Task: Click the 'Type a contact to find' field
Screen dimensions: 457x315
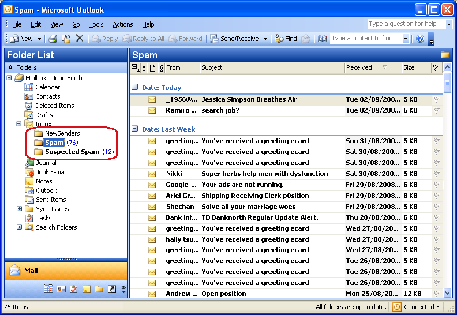Action: pyautogui.click(x=366, y=38)
